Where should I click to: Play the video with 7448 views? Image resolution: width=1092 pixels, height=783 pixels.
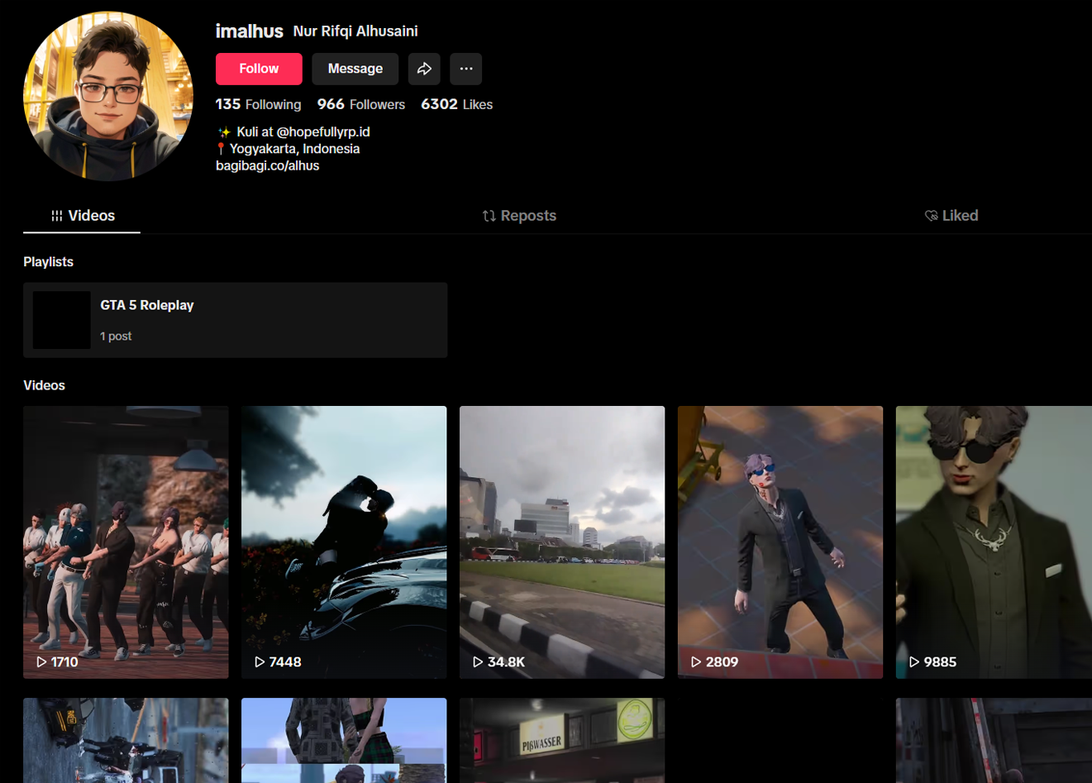[x=344, y=542]
